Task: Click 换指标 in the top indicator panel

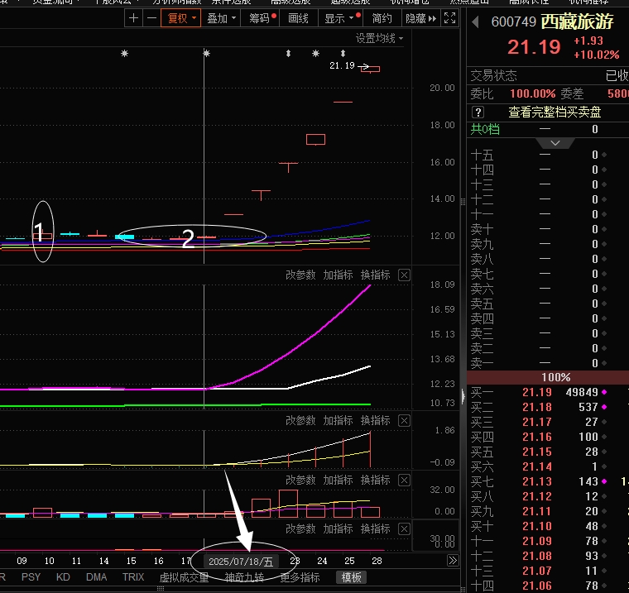Action: (x=375, y=275)
